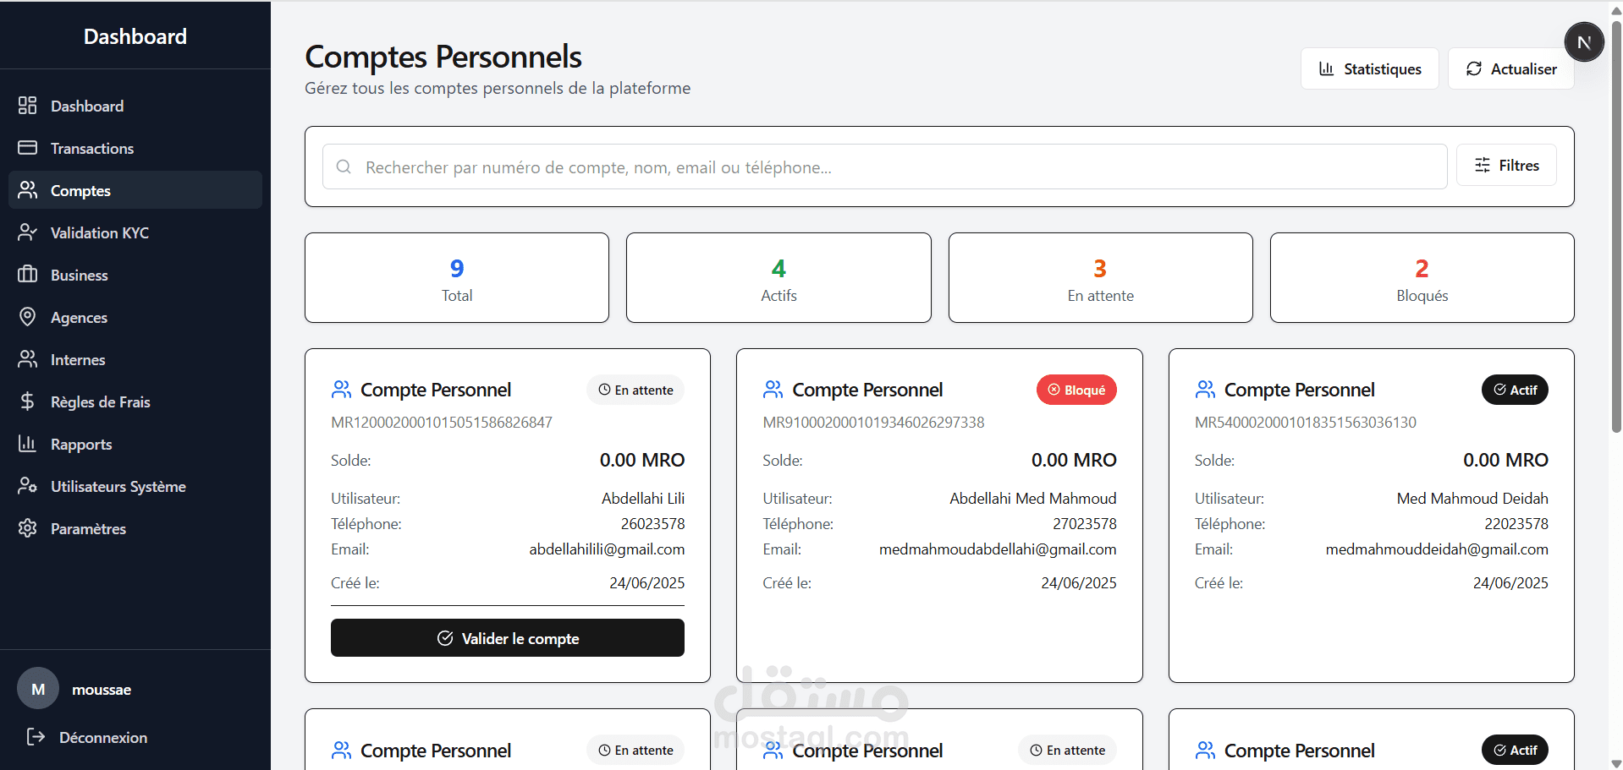Click the Utilisateurs Système user-cog icon
This screenshot has width=1623, height=770.
[x=27, y=486]
